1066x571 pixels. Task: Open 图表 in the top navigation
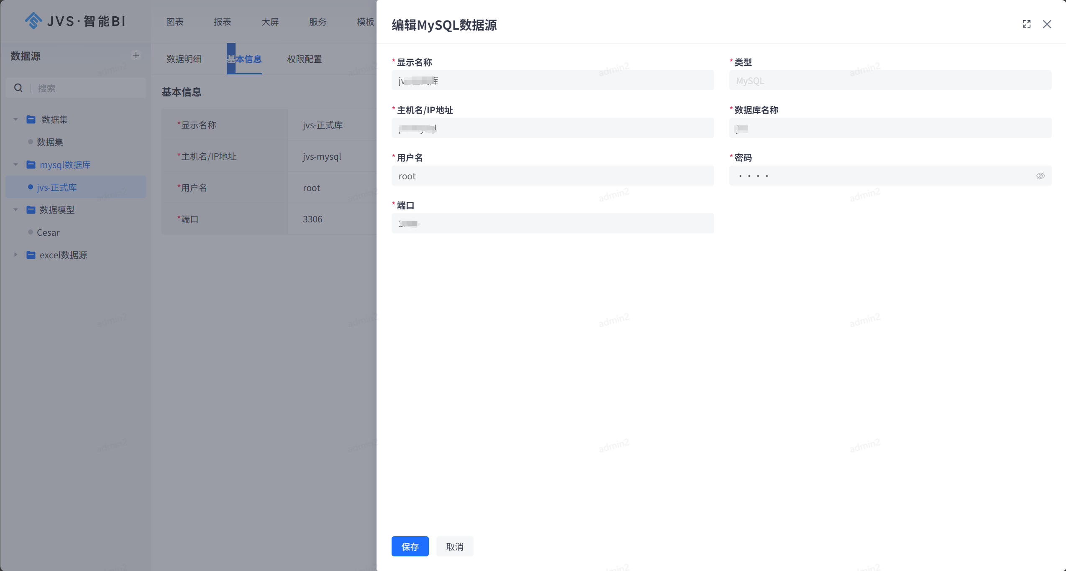coord(174,21)
